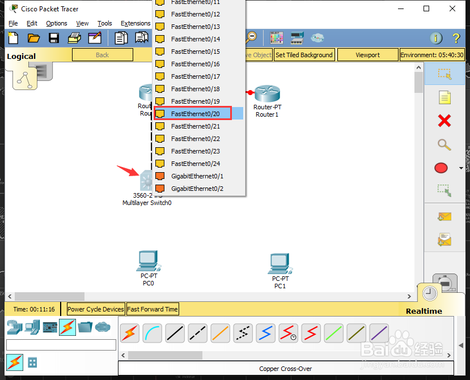Screen dimensions: 470x380
Task: Collapse panel with the left-pointing triangle
Action: click(461, 345)
